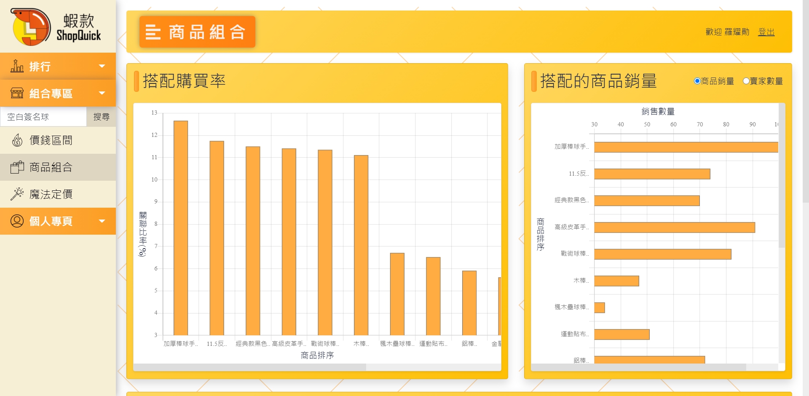This screenshot has width=809, height=396.
Task: Click the product search input field
Action: click(x=43, y=117)
